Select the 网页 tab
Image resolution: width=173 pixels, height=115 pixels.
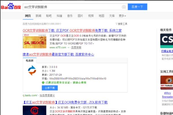28,16
